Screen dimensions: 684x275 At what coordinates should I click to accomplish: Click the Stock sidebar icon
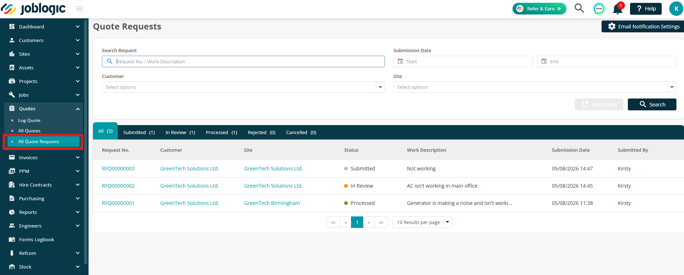pyautogui.click(x=12, y=267)
